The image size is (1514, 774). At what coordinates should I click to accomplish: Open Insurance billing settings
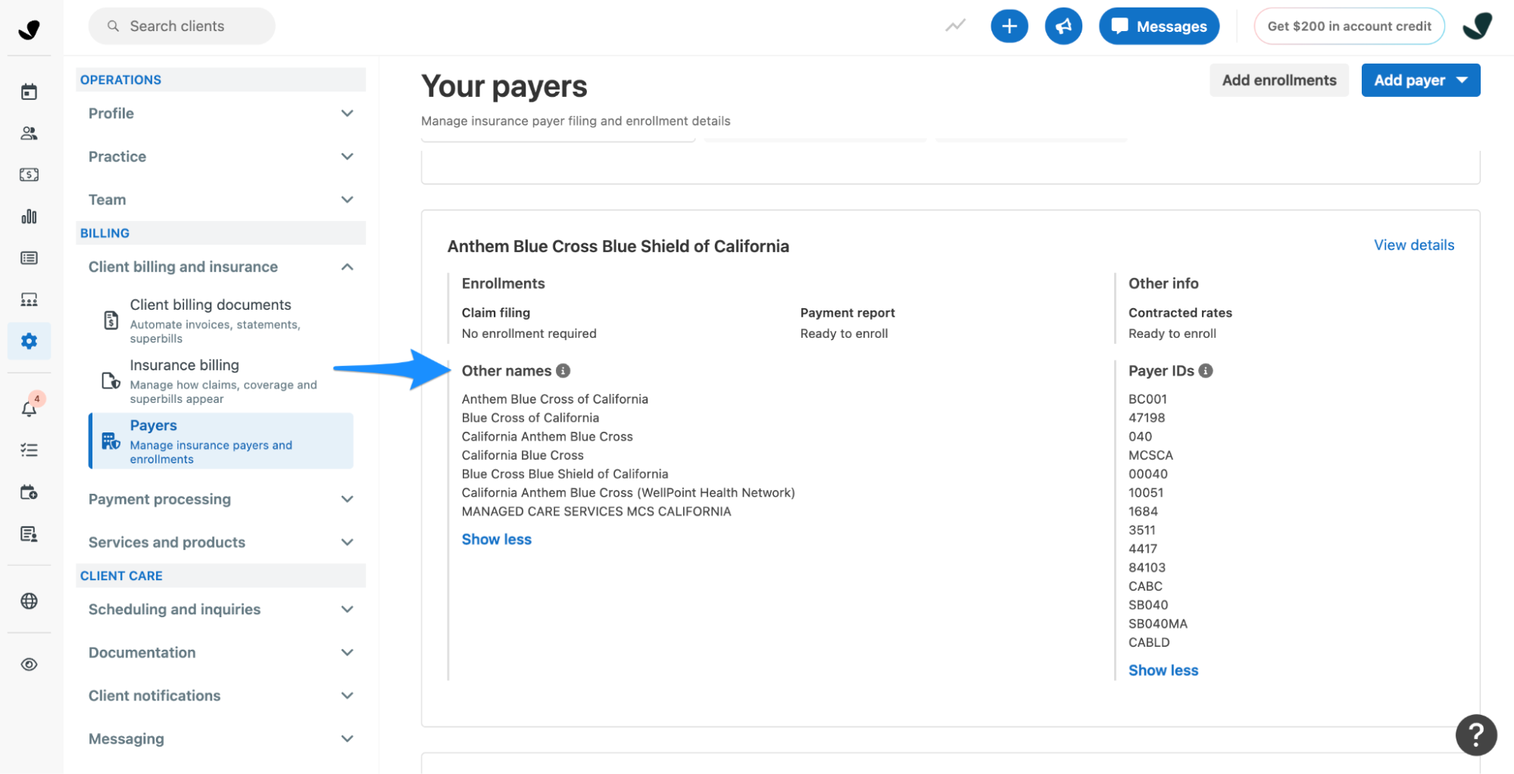(x=221, y=381)
